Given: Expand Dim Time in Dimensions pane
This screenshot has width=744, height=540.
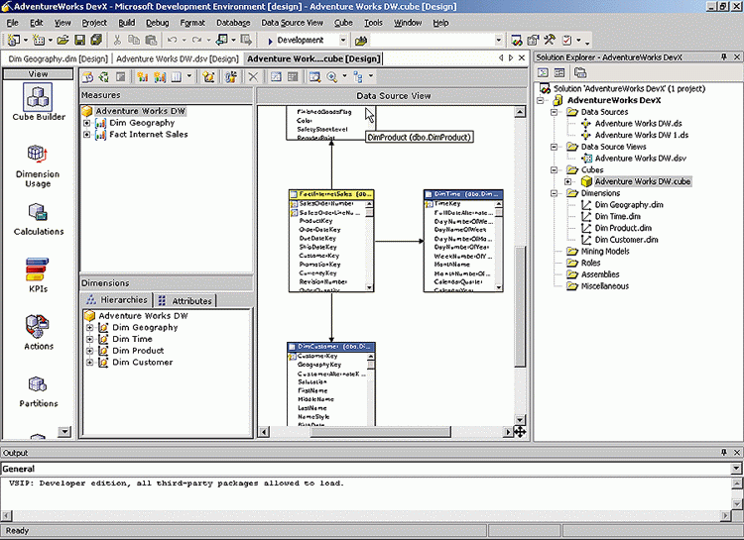Looking at the screenshot, I should pos(89,339).
